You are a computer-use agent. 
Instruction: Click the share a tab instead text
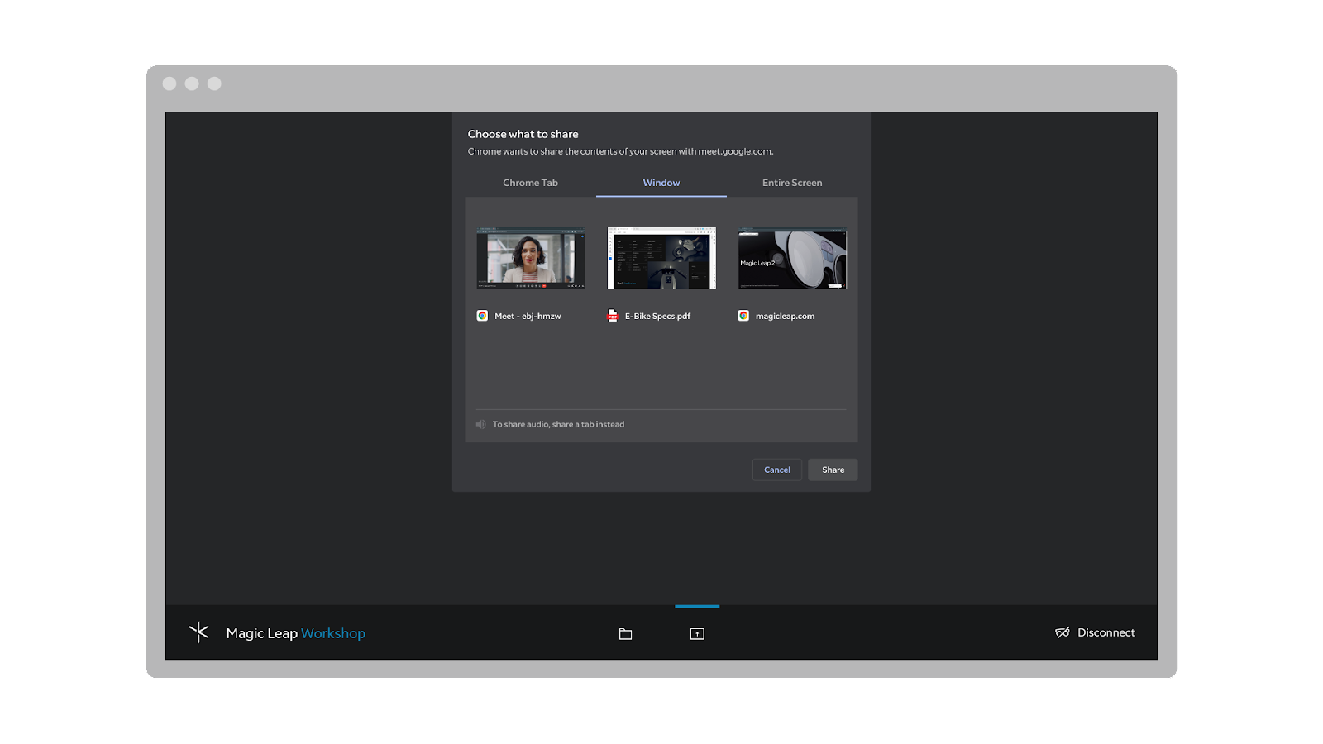pos(592,423)
